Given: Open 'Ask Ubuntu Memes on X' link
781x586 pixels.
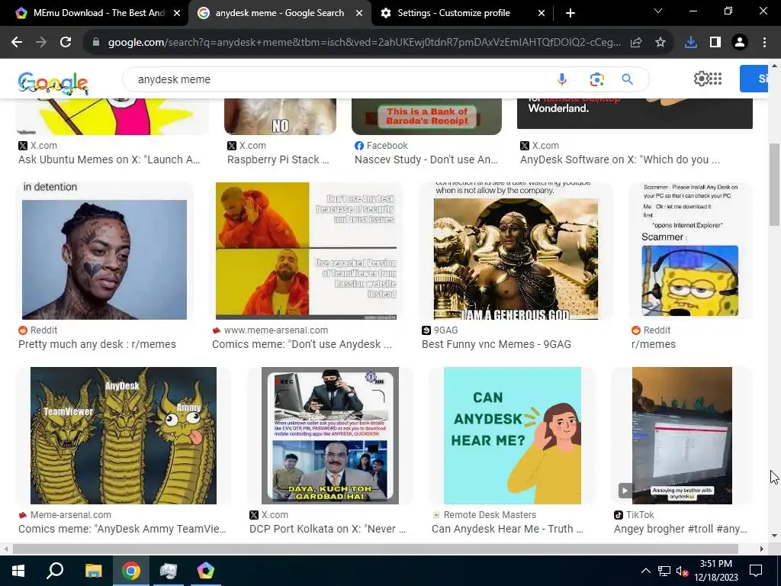Looking at the screenshot, I should (x=109, y=159).
